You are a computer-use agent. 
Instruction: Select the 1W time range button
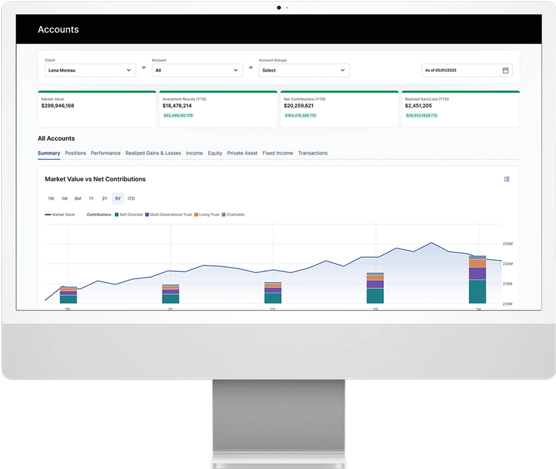(51, 199)
